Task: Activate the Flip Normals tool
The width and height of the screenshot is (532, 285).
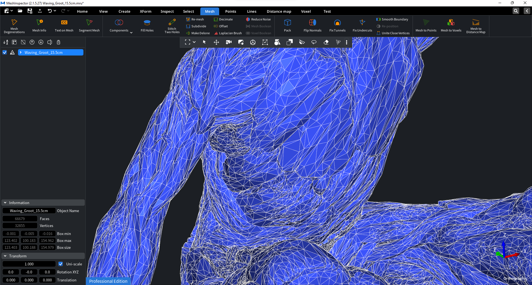Action: pyautogui.click(x=312, y=26)
